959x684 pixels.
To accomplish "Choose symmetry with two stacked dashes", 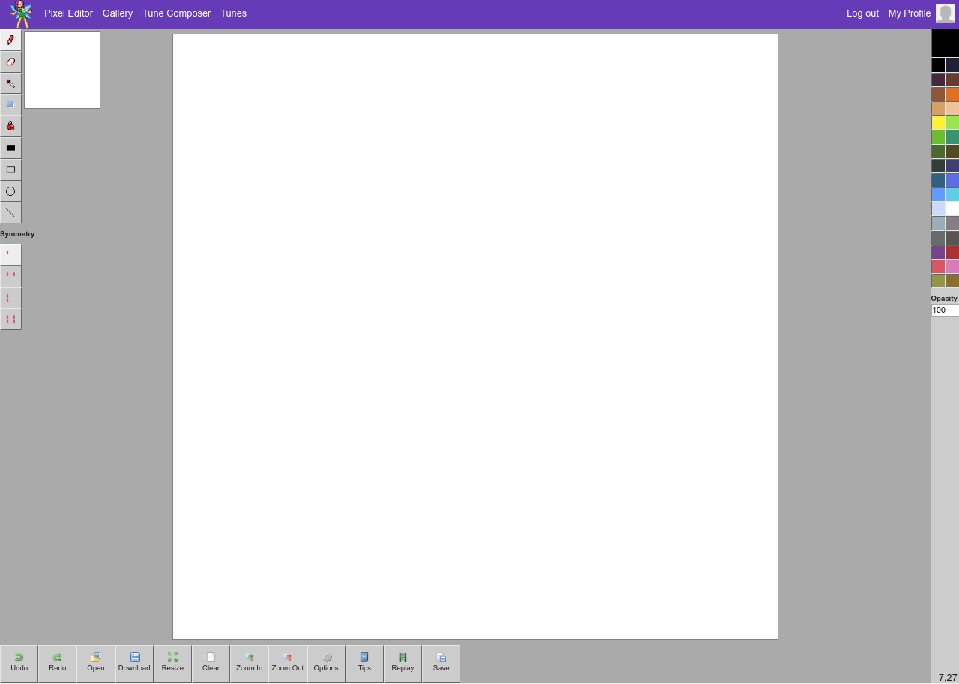I will pos(10,297).
